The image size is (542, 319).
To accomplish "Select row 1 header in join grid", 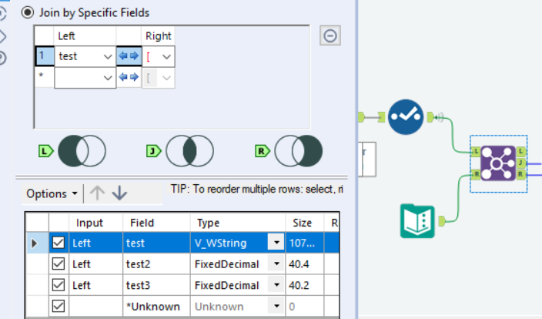I will point(44,55).
